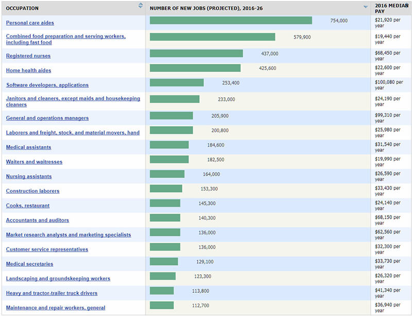This screenshot has height=316, width=412.
Task: Sort by Number of New Jobs column arrow
Action: point(366,7)
